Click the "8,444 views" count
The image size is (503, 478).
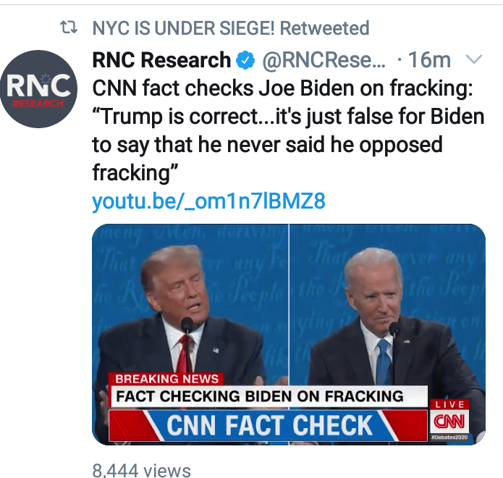coord(141,470)
